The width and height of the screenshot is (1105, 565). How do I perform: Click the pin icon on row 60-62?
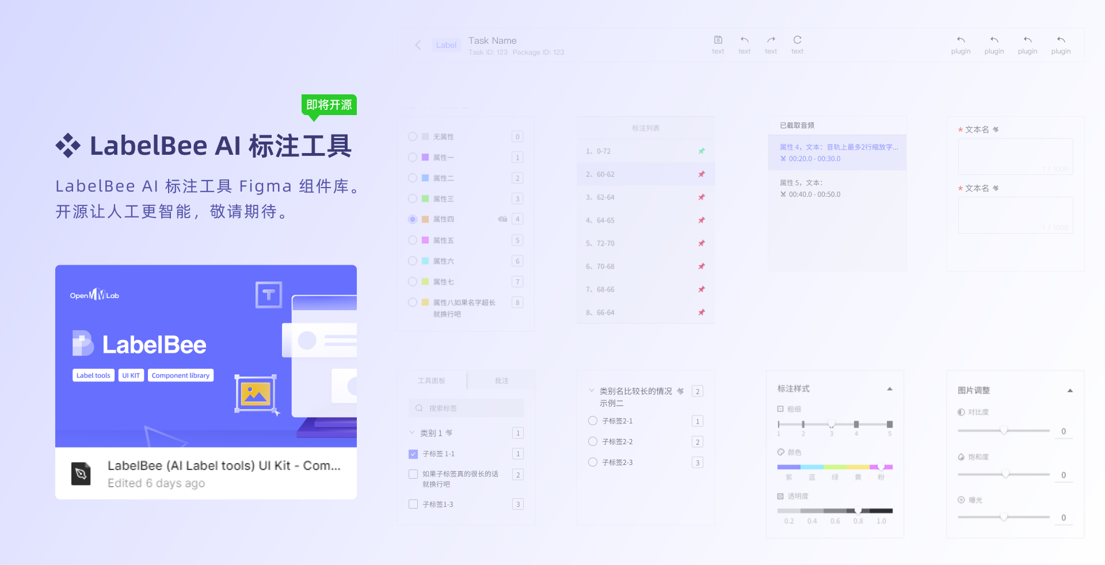tap(702, 174)
